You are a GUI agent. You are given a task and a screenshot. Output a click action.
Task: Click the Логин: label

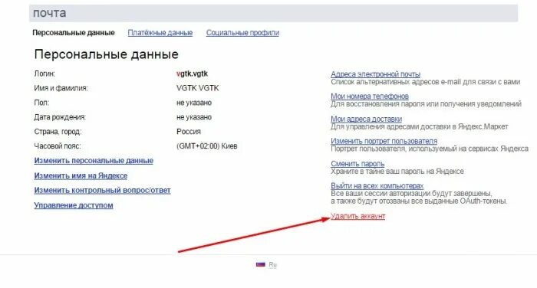pyautogui.click(x=44, y=74)
